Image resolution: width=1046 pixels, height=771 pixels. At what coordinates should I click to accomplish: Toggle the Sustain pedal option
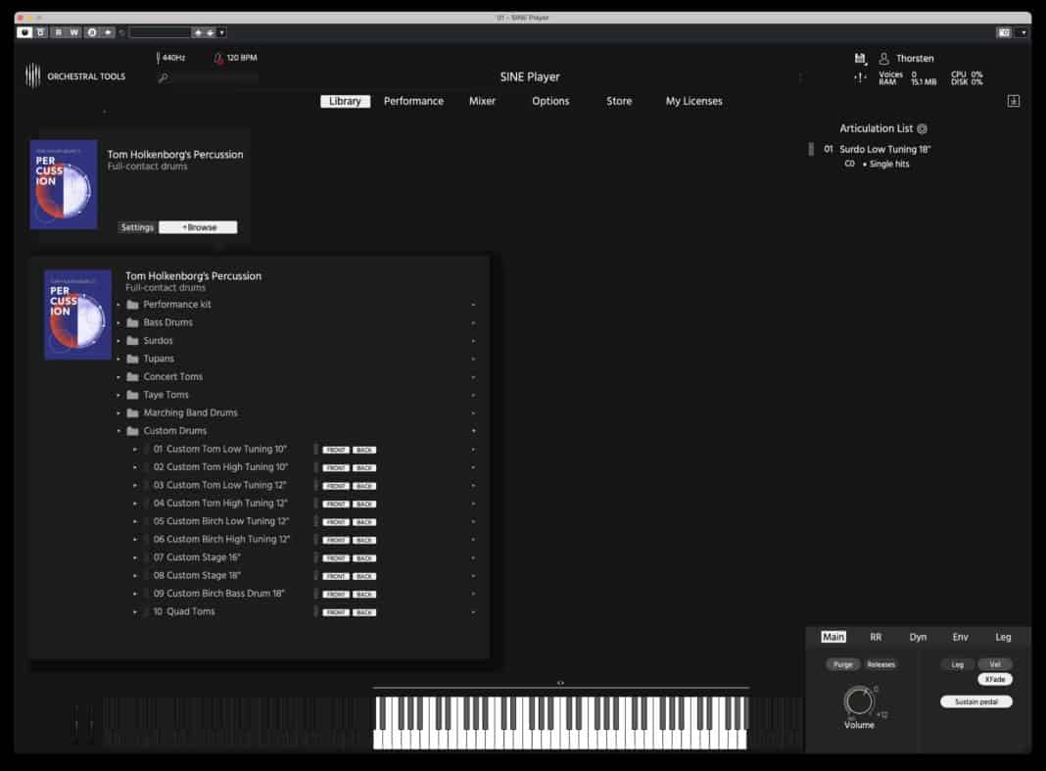point(975,701)
